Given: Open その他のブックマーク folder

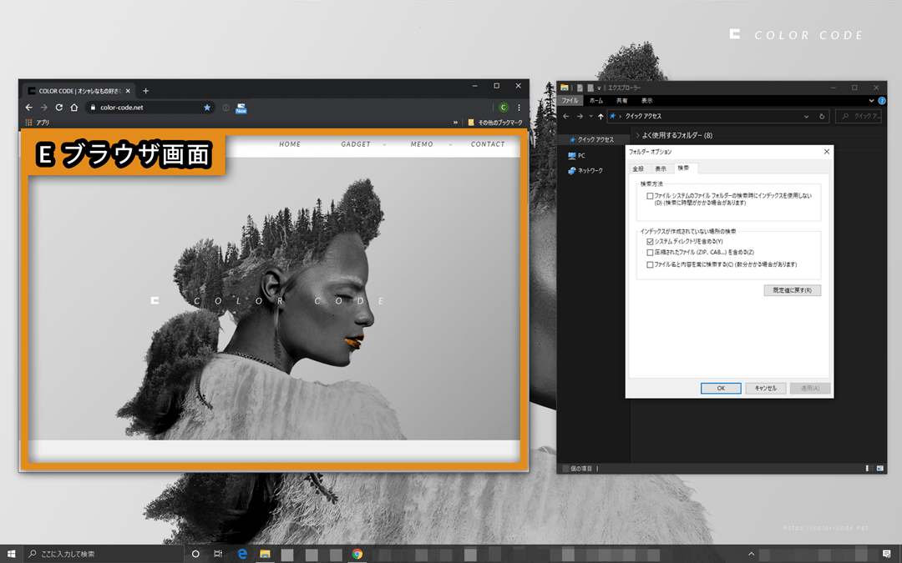Looking at the screenshot, I should click(494, 123).
